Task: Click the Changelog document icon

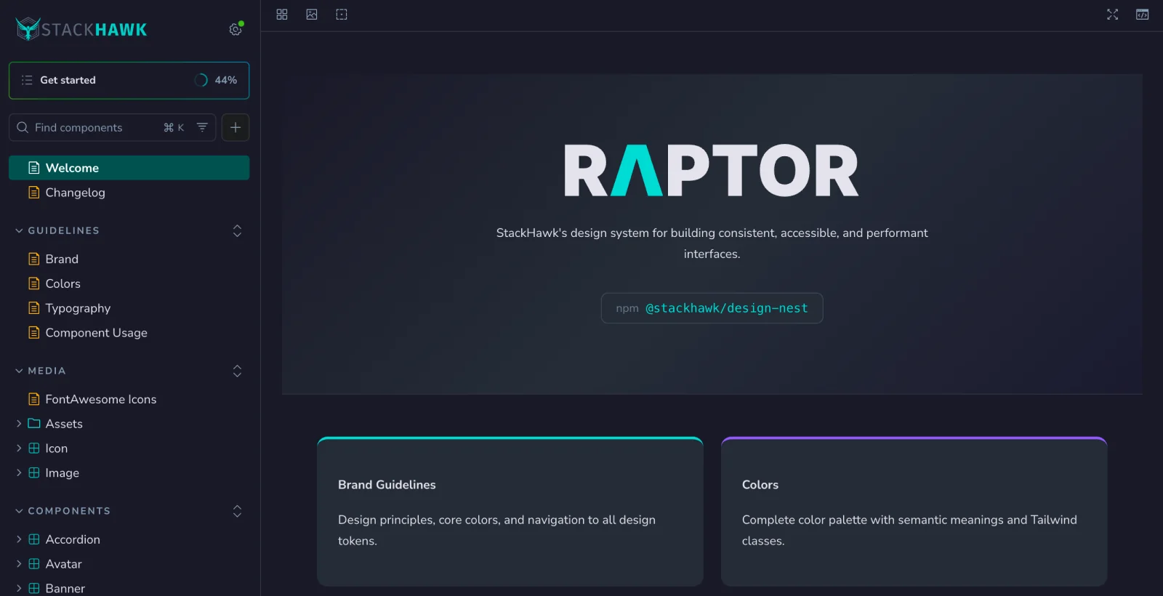Action: (33, 193)
